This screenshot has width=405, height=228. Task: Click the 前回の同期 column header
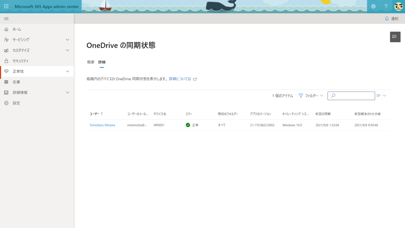pyautogui.click(x=323, y=114)
